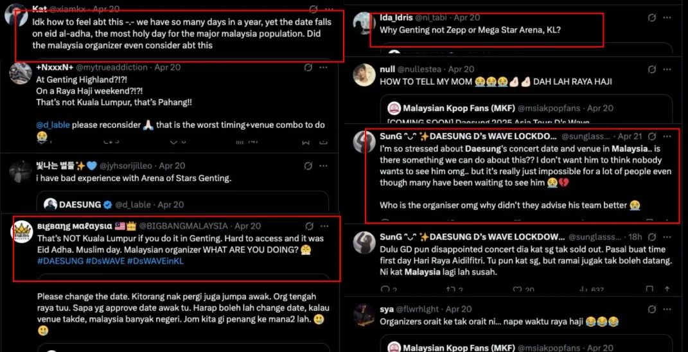
Task: Open quoted Malaysian Kpop Fans tweet under null
Action: click(525, 109)
